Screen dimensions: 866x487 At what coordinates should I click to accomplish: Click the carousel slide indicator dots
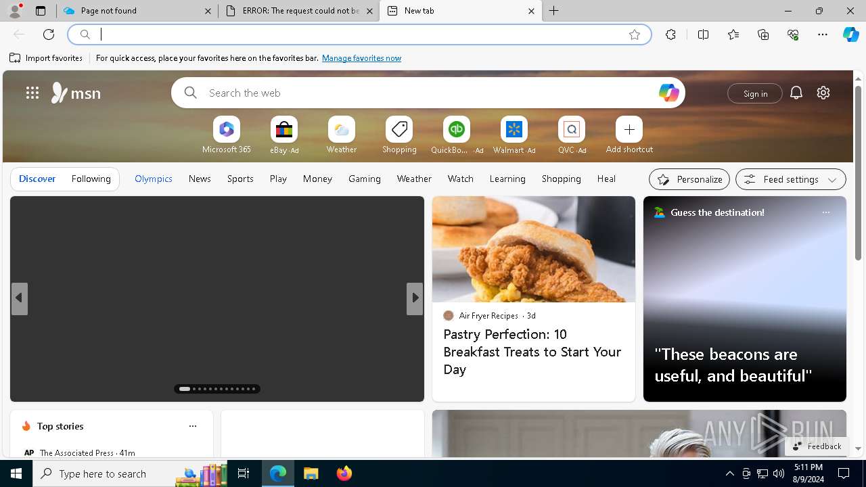(217, 389)
